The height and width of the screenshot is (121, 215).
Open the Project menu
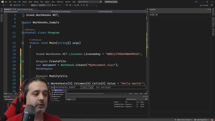[x=25, y=2]
